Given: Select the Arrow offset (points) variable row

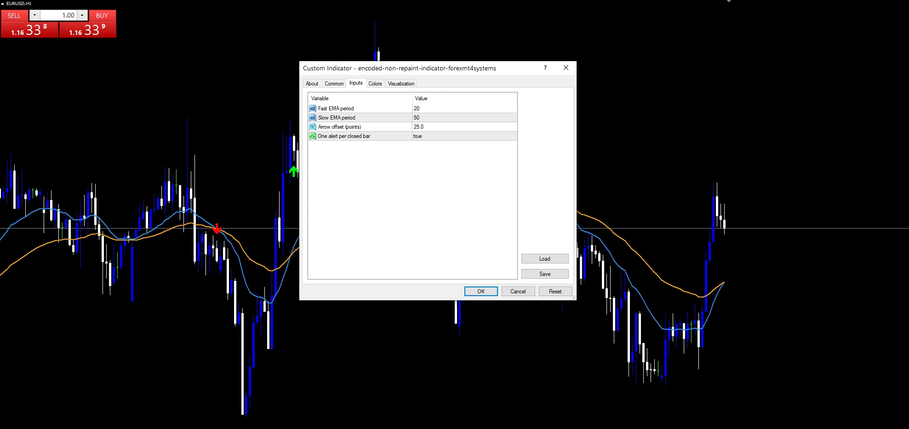Looking at the screenshot, I should coord(412,127).
